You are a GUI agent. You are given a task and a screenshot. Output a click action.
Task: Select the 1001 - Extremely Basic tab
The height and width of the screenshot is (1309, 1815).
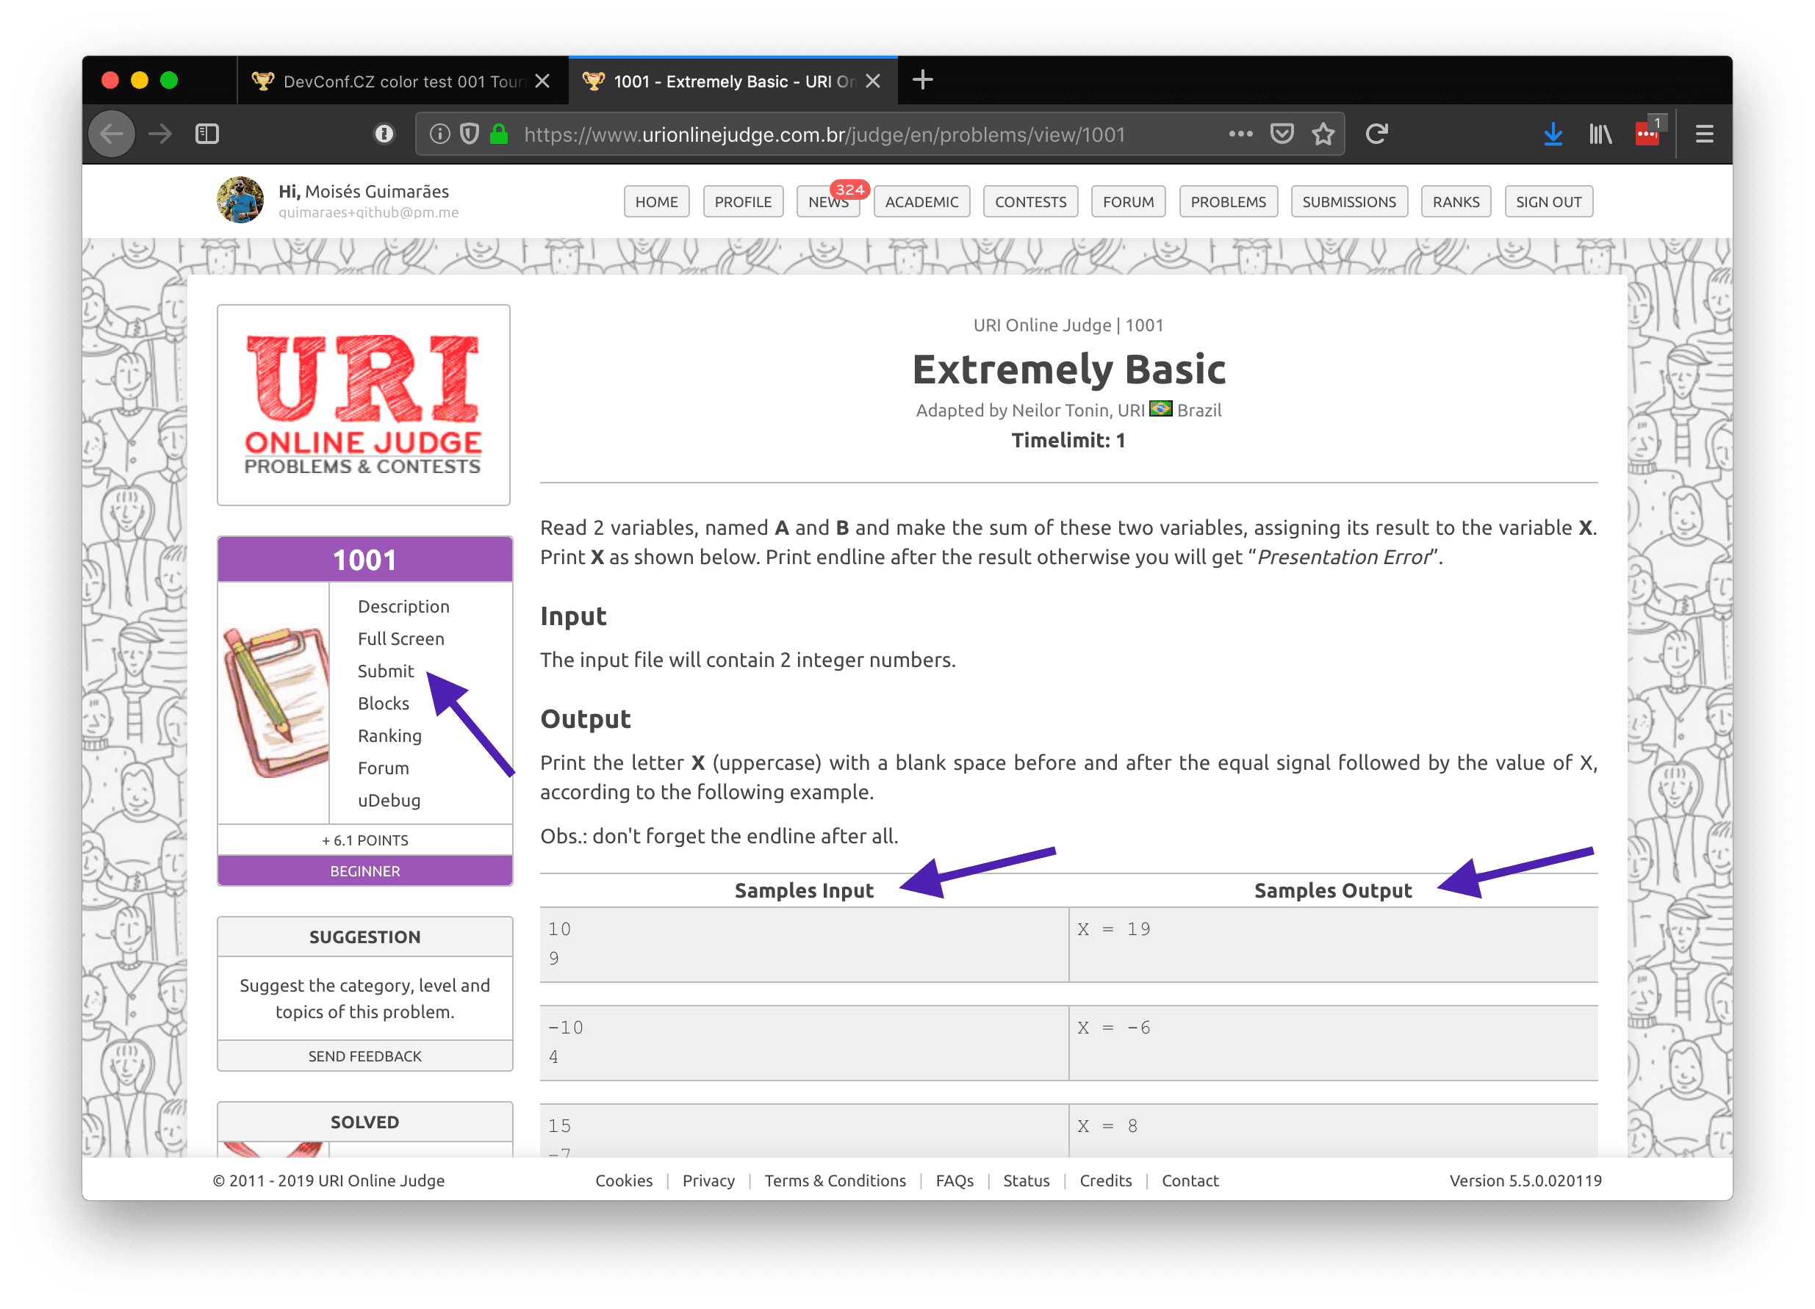tap(733, 81)
